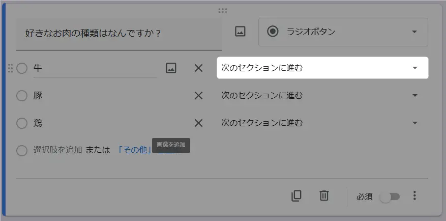446x221 pixels.
Task: Add image to the 牛 option
Action: click(x=171, y=68)
